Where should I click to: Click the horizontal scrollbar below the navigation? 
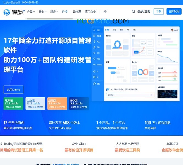[x=50, y=19]
